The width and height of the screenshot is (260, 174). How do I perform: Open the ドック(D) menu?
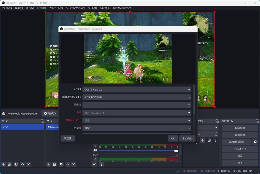click(42, 8)
